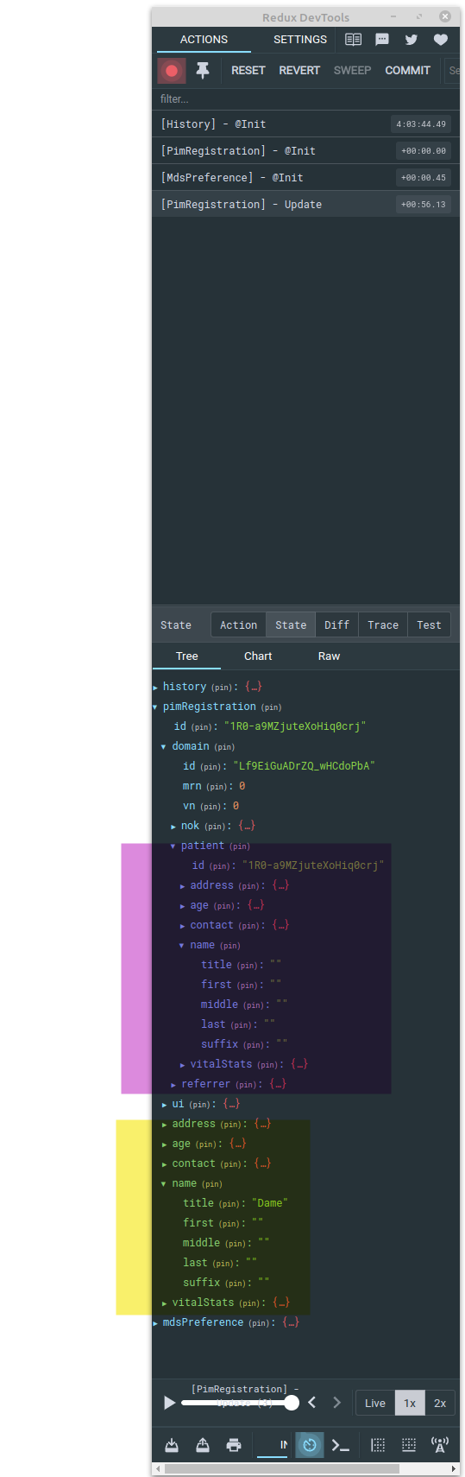Image resolution: width=465 pixels, height=1477 pixels.
Task: Open the feedback chat bubble icon
Action: [382, 40]
